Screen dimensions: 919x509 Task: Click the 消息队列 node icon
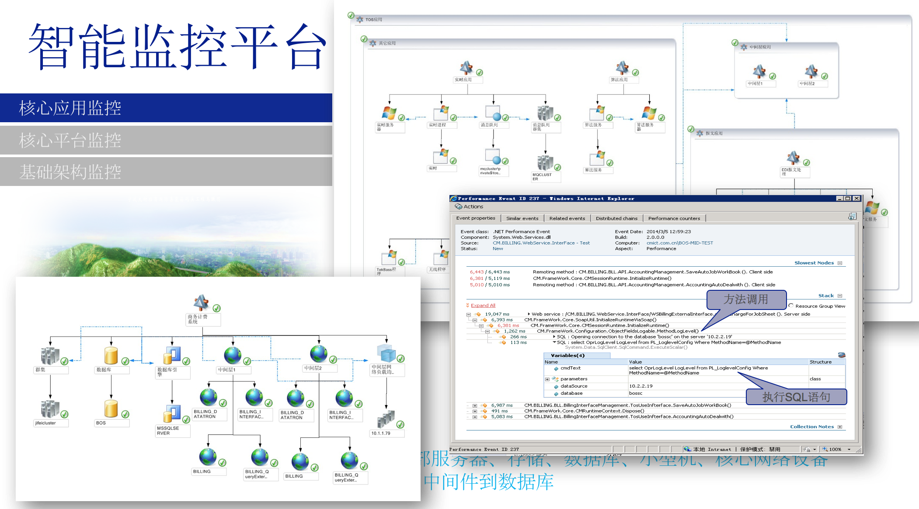[493, 113]
